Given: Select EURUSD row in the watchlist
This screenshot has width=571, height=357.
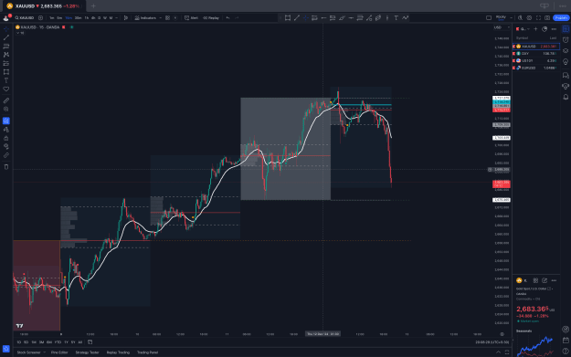Looking at the screenshot, I should click(x=536, y=68).
